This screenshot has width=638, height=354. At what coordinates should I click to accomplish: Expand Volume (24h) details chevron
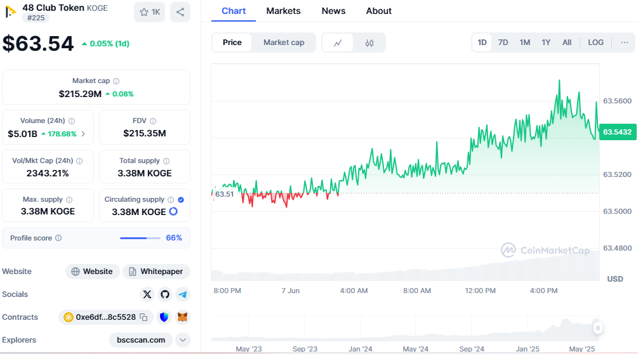coord(83,134)
